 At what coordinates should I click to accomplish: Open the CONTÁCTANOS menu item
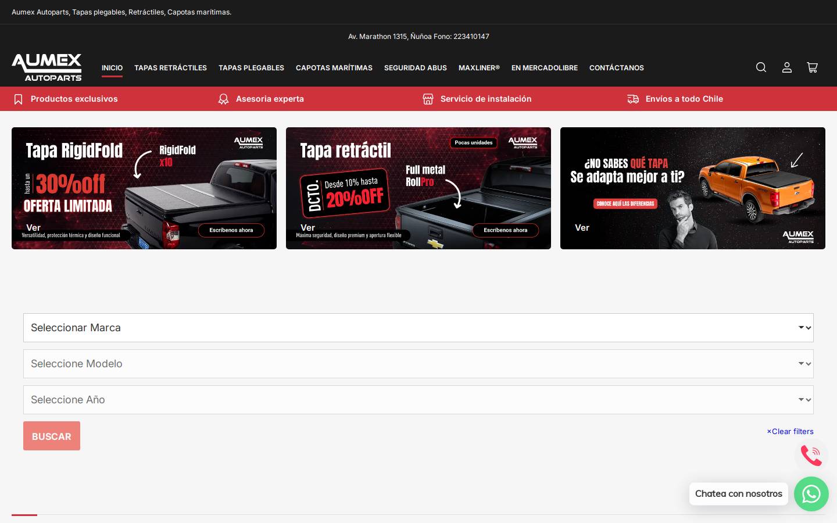point(617,68)
